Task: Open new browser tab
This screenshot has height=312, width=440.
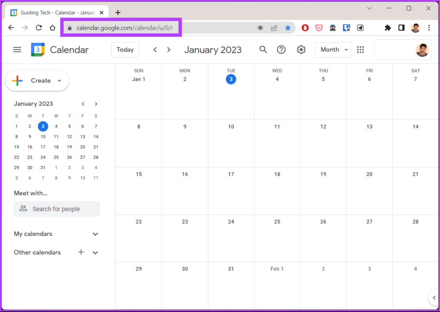Action: pos(118,12)
